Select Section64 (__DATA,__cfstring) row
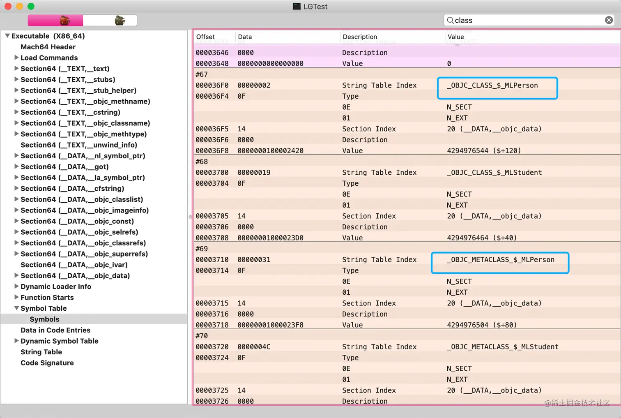 click(x=72, y=188)
